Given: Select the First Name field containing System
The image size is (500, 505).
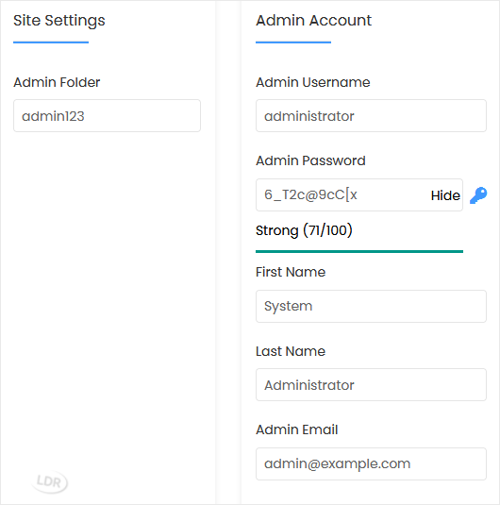Looking at the screenshot, I should pyautogui.click(x=371, y=306).
